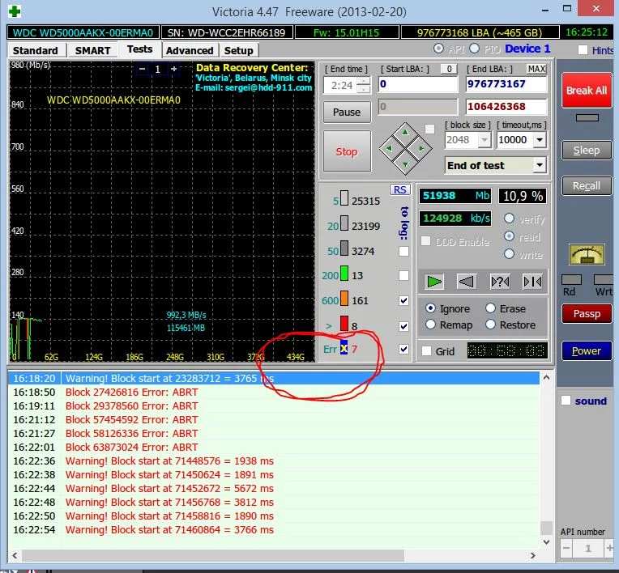Viewport: 619px width, 573px height.
Task: Select the Remap radio option
Action: click(x=430, y=325)
